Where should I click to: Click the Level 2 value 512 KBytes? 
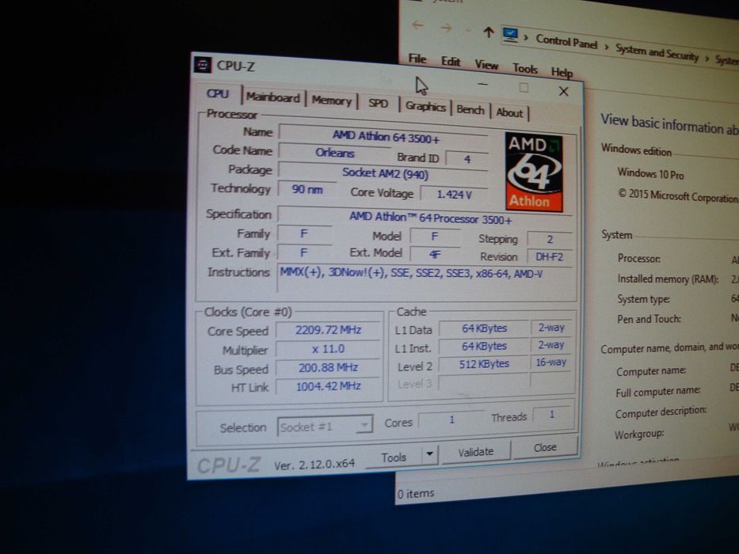coord(484,364)
